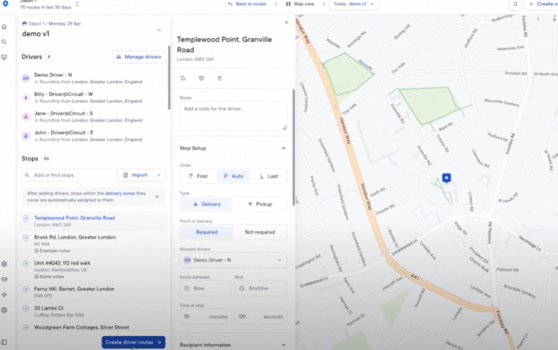Click the time at stop minutes field
558x350 pixels.
[x=206, y=317]
